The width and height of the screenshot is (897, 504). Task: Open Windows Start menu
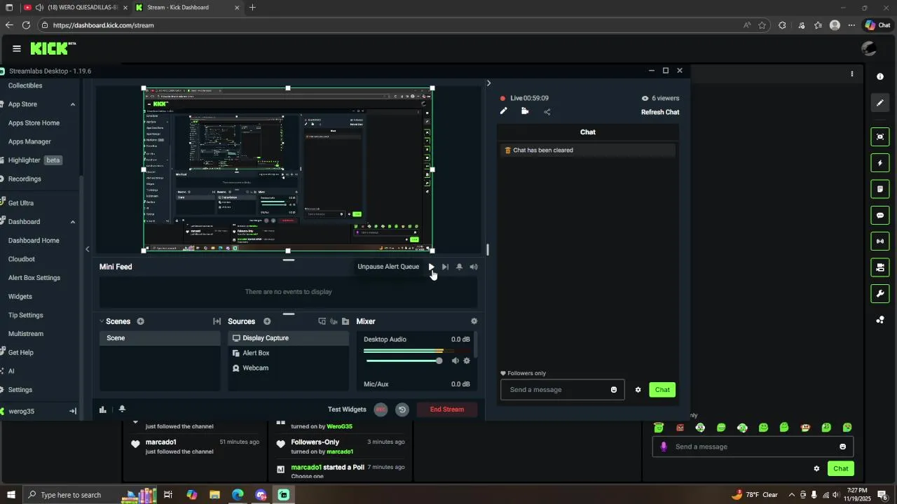11,495
